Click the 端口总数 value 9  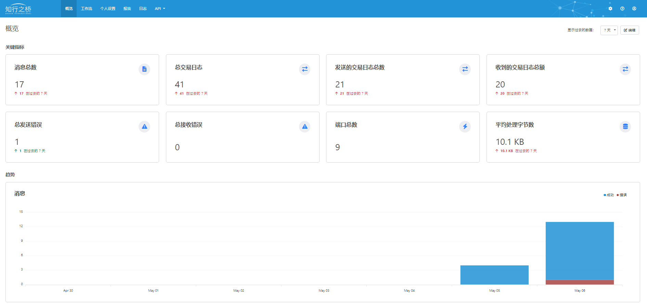[x=338, y=147]
